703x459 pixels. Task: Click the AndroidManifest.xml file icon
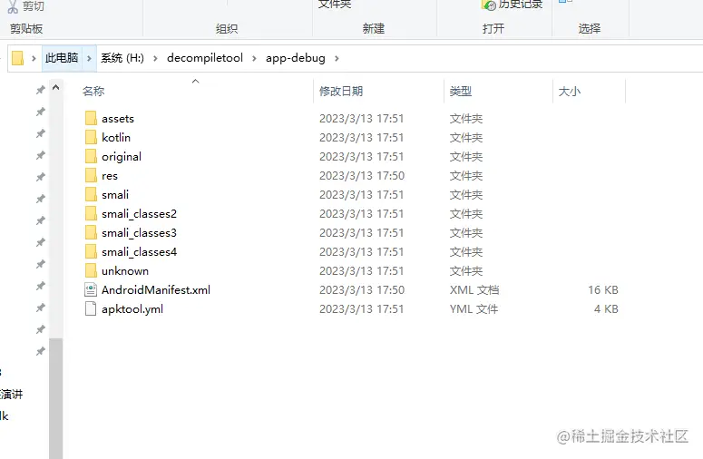91,289
